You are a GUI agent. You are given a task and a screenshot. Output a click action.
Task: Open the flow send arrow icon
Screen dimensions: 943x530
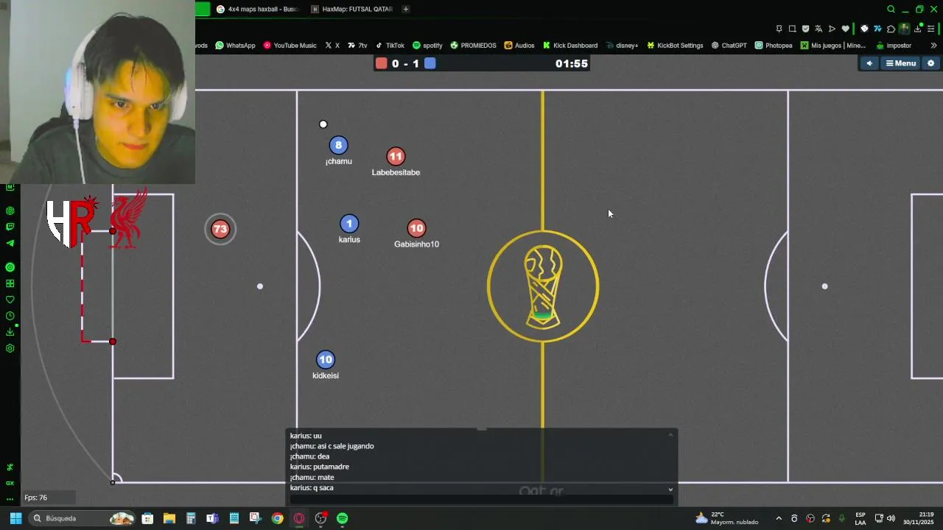point(832,29)
